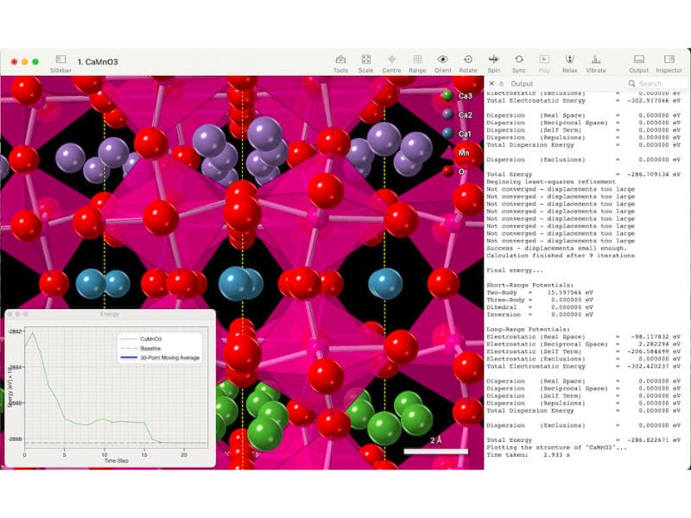Click Total Energy -286.709134 eV value

coord(654,174)
